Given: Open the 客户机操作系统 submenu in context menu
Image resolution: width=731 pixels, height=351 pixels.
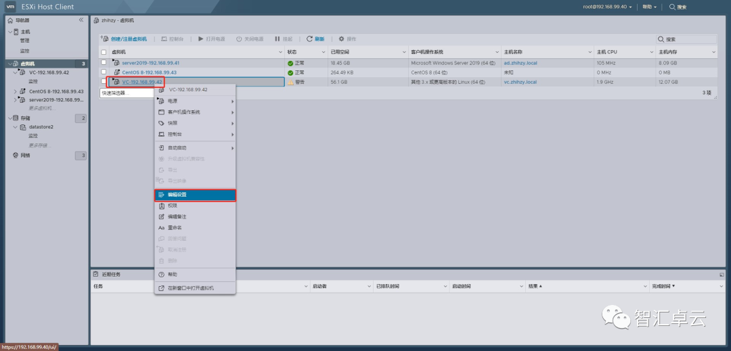Looking at the screenshot, I should (195, 112).
